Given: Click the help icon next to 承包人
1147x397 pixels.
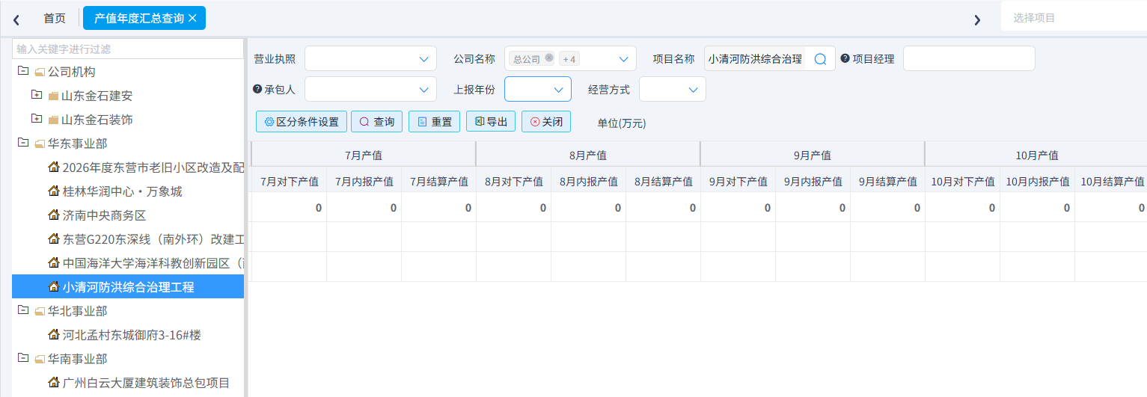Looking at the screenshot, I should coord(257,89).
